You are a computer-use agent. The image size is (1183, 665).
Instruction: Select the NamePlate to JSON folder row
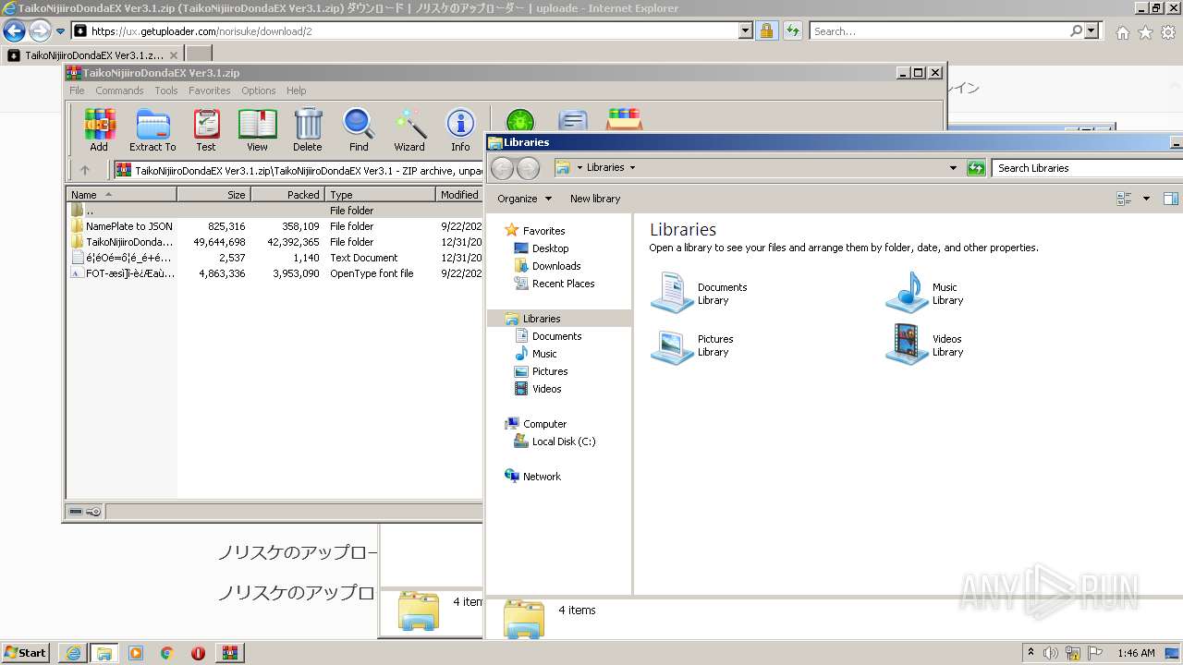[274, 226]
